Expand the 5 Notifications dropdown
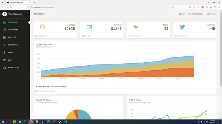Image resolution: width=222 pixels, height=124 pixels. pyautogui.click(x=196, y=14)
